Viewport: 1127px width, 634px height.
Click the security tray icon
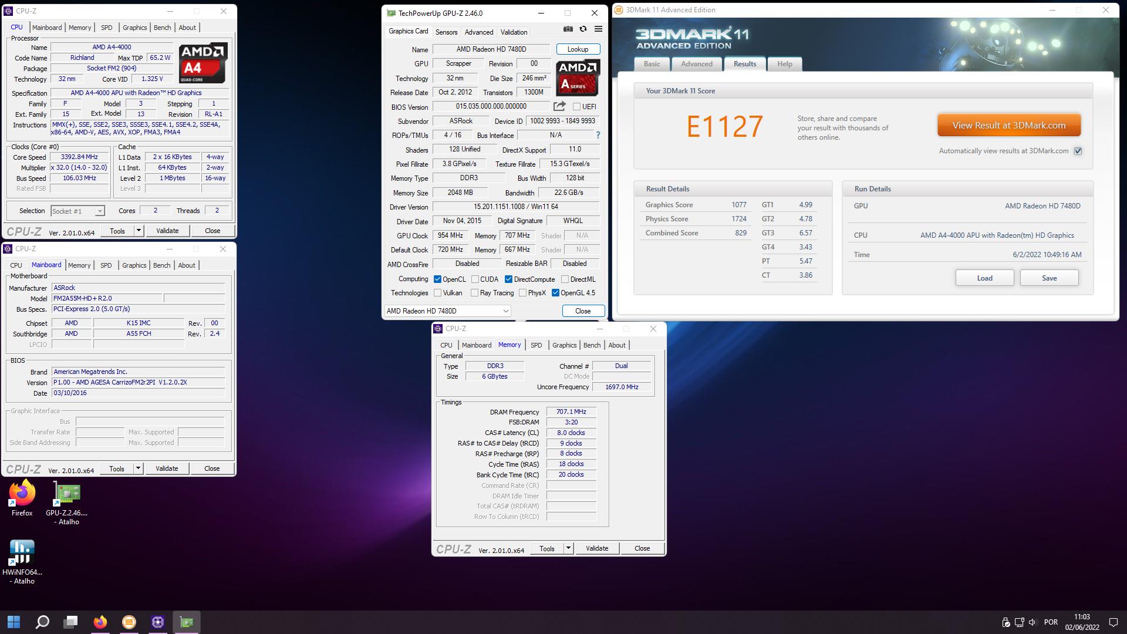point(1005,622)
